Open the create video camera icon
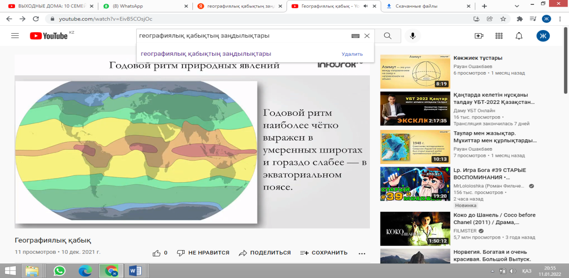Image resolution: width=569 pixels, height=278 pixels. coord(479,36)
